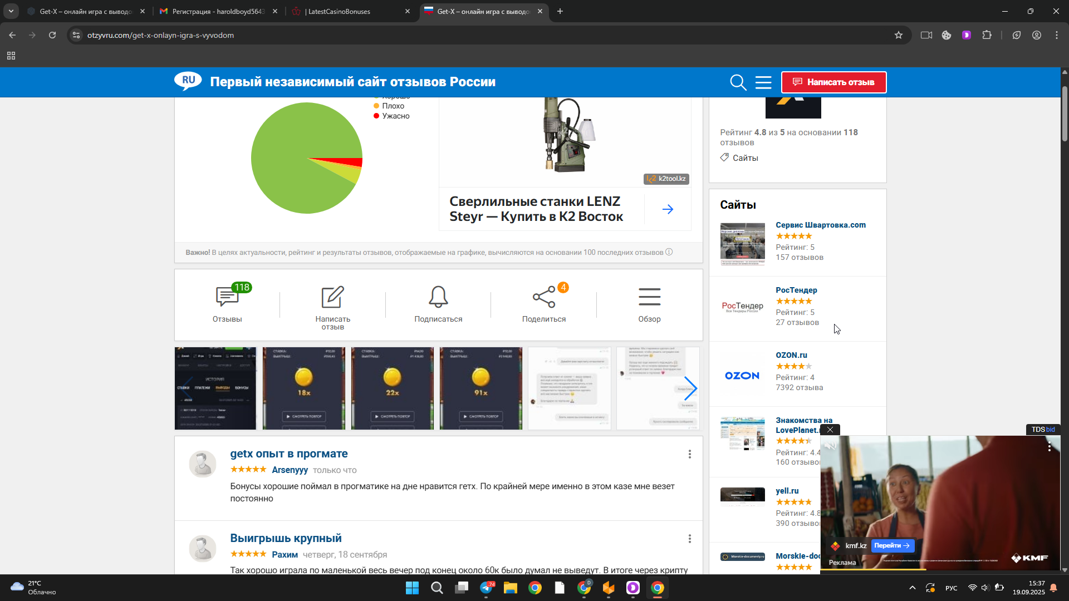Close the LatestCasinoBonuses tab
Image resolution: width=1069 pixels, height=601 pixels.
pyautogui.click(x=408, y=11)
